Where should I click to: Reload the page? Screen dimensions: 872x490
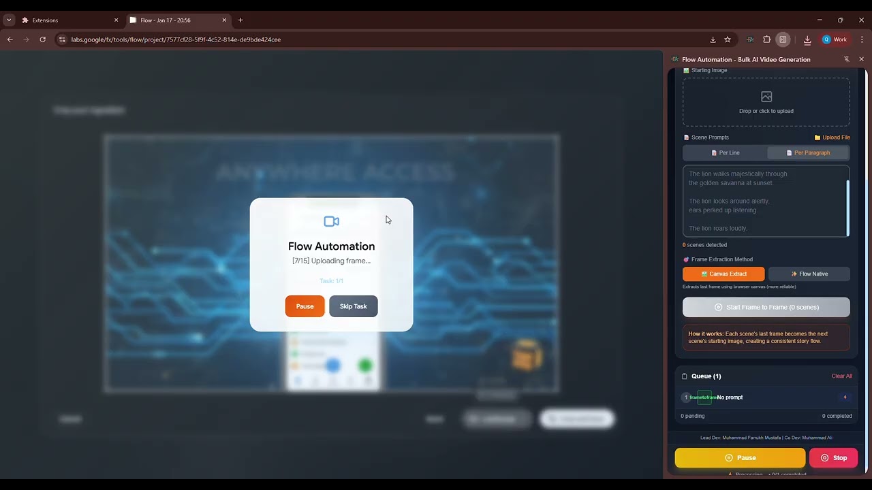point(42,39)
